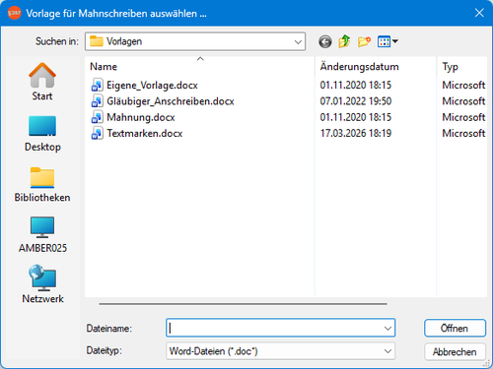Click the application icon in the title bar
Viewport: 493px width, 369px height.
14,13
